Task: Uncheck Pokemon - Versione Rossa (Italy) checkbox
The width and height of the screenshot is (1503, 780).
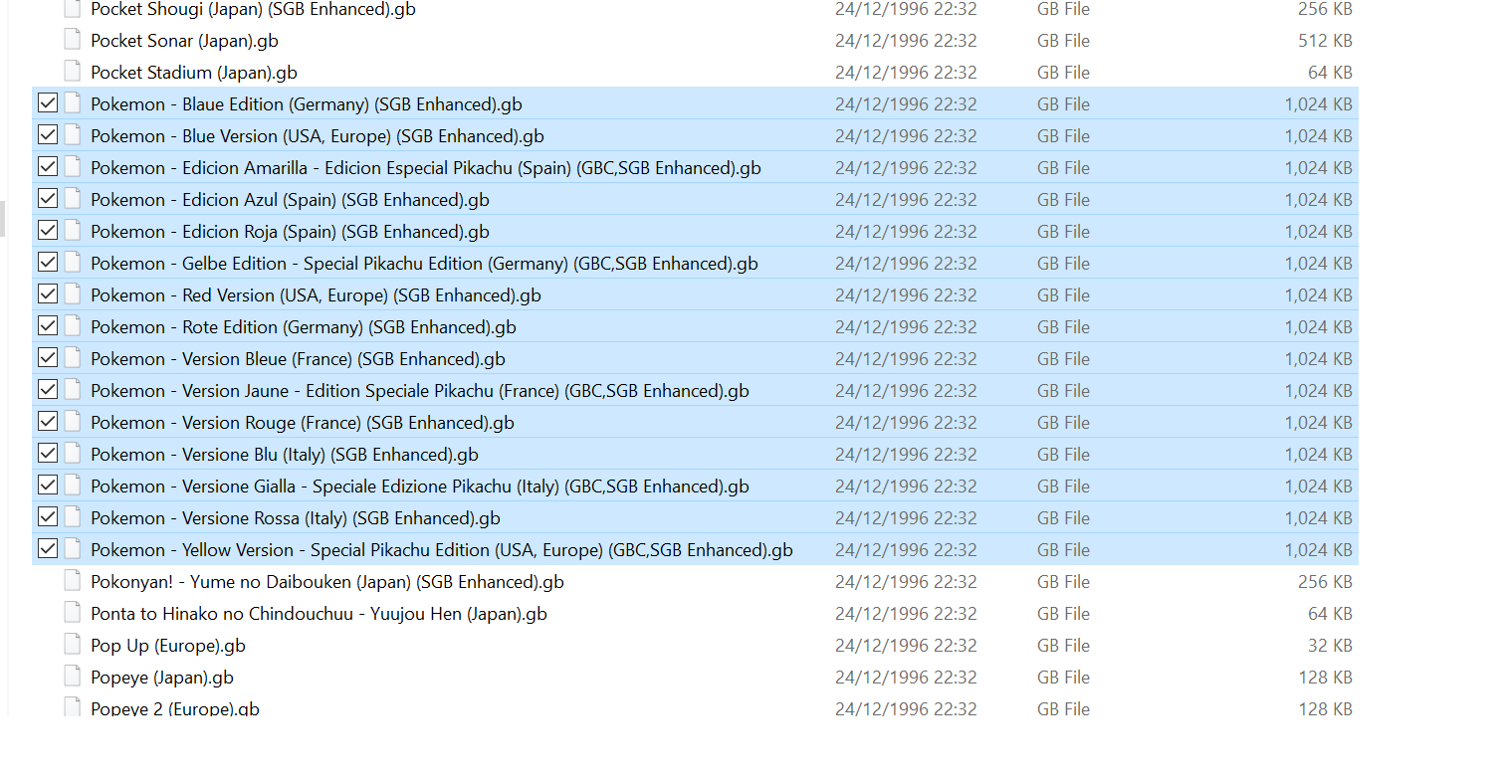Action: click(x=47, y=516)
